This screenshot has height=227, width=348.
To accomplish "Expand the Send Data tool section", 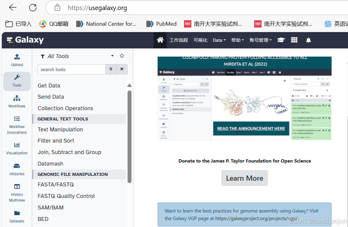I will click(x=51, y=97).
